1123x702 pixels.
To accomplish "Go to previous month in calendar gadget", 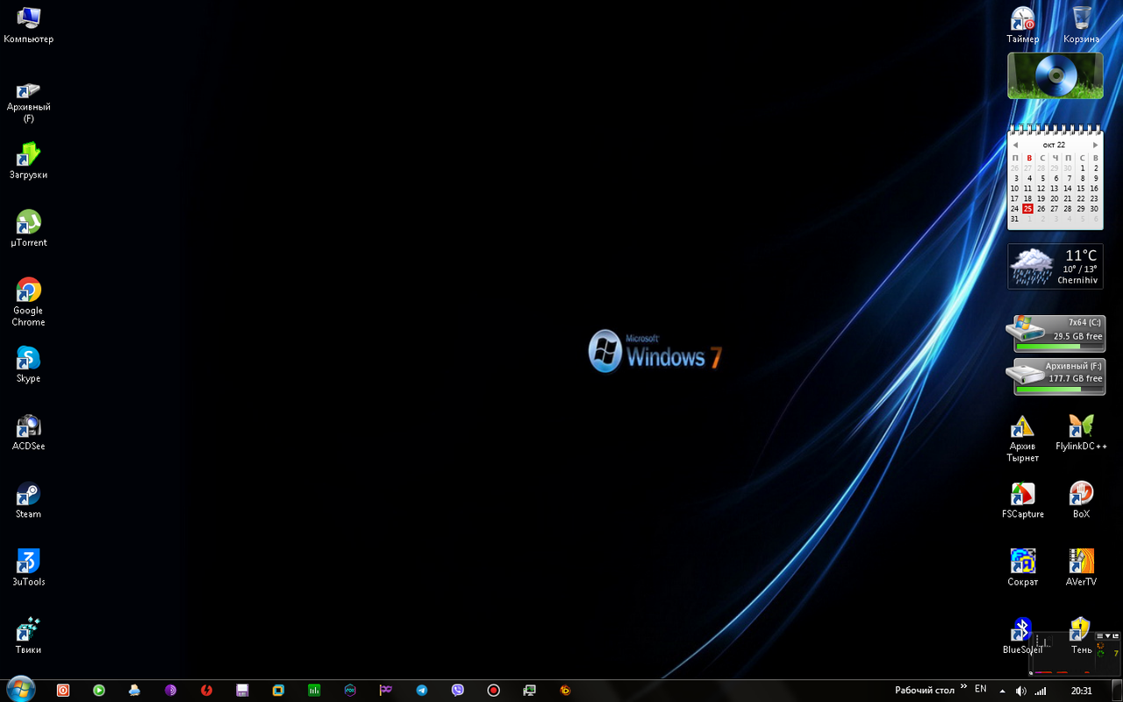I will coord(1015,145).
